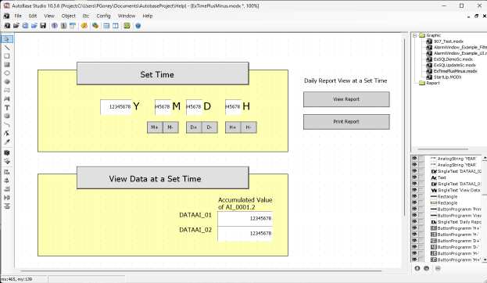Open the blue help question mark icon
This screenshot has width=487, height=283.
(138, 26)
